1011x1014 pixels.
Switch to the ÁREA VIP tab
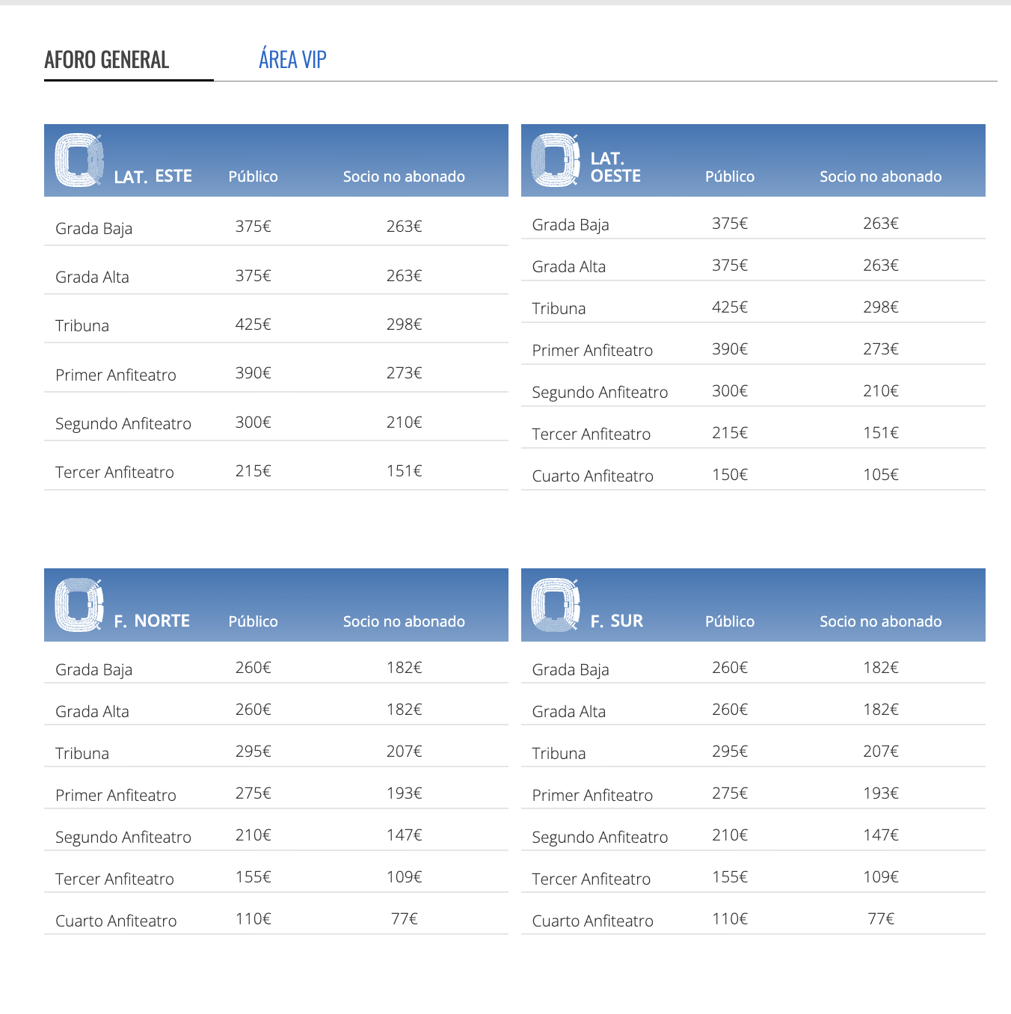[292, 60]
